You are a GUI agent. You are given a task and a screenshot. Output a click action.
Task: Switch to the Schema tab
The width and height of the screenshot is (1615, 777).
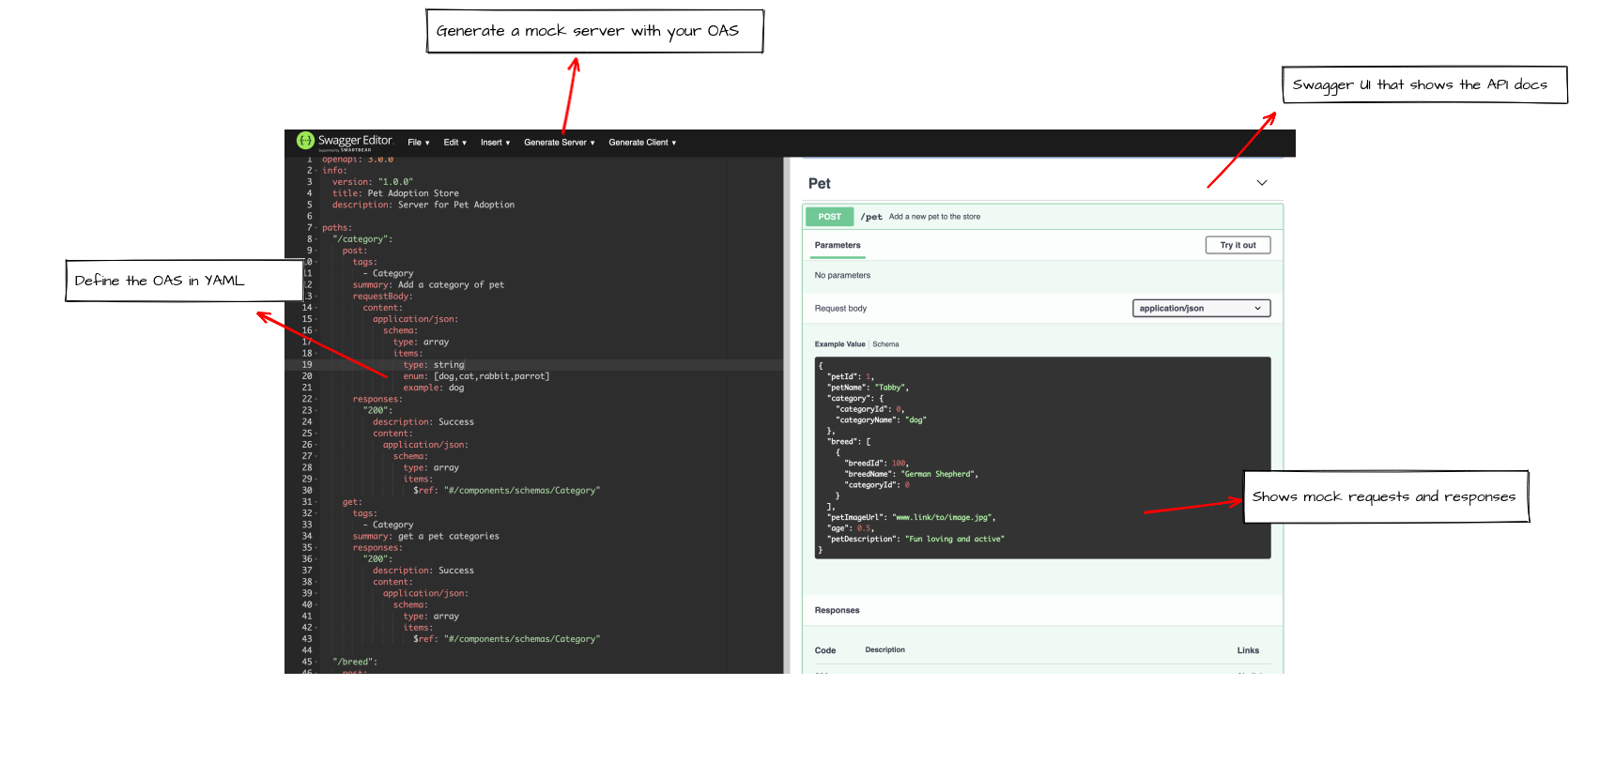(885, 344)
